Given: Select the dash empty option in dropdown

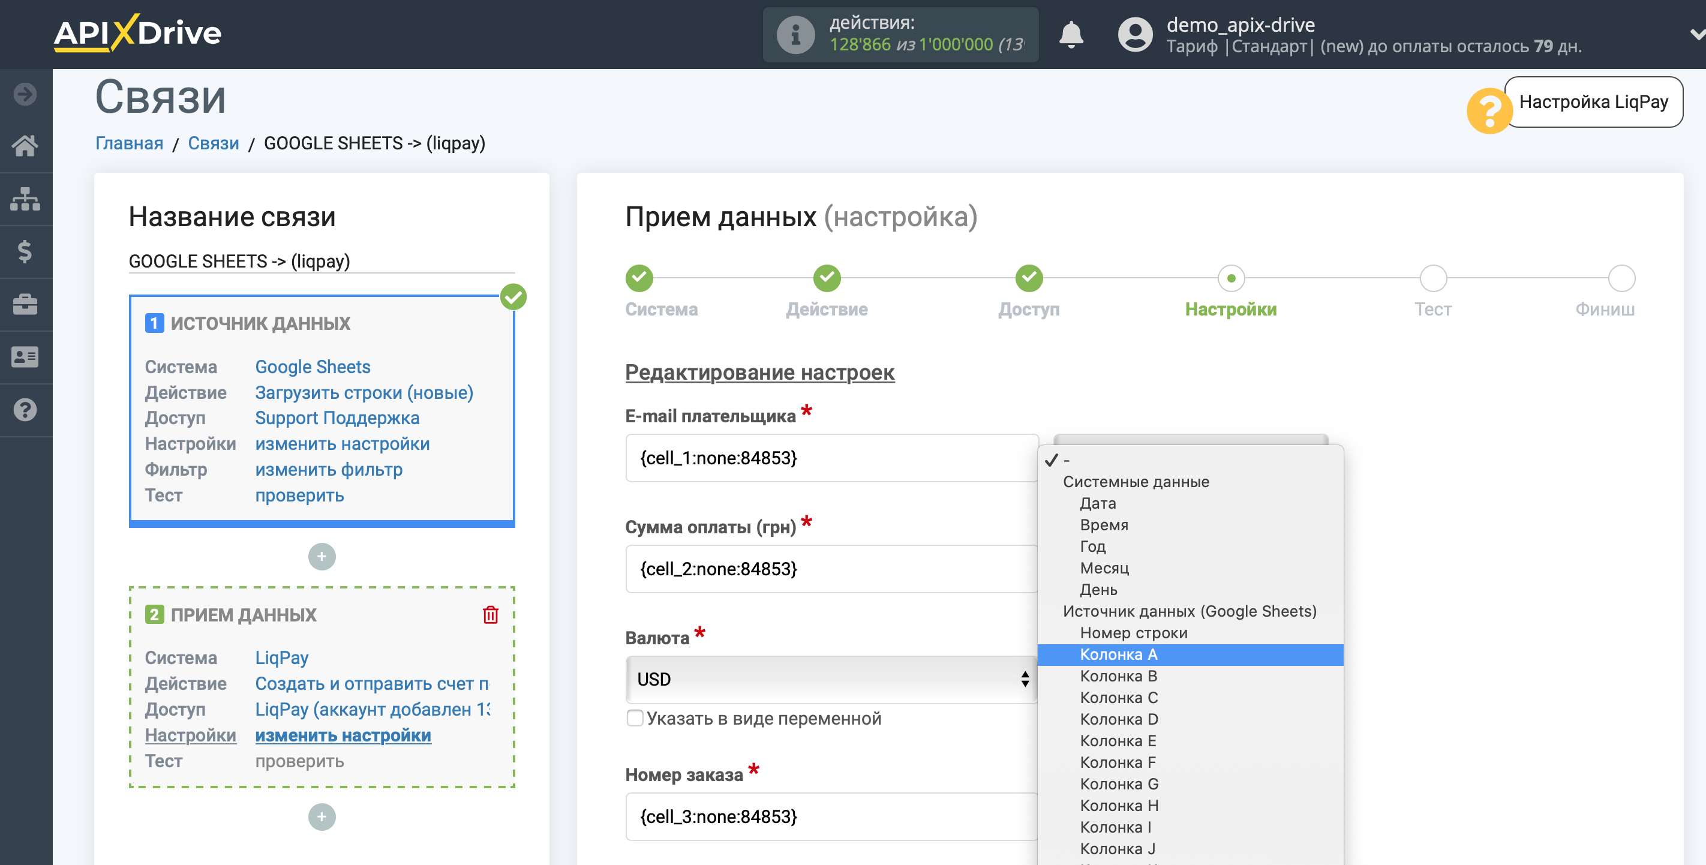Looking at the screenshot, I should coord(1191,459).
